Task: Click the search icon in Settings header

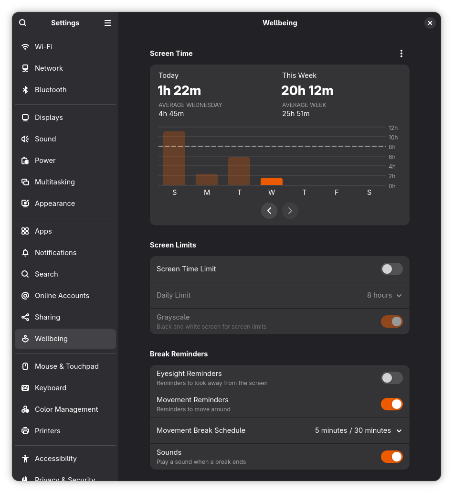Action: coord(23,23)
